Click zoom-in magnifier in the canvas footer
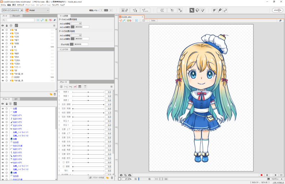 point(149,179)
